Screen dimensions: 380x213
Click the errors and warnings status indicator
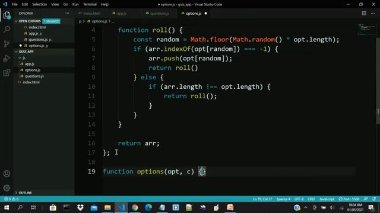click(x=11, y=199)
